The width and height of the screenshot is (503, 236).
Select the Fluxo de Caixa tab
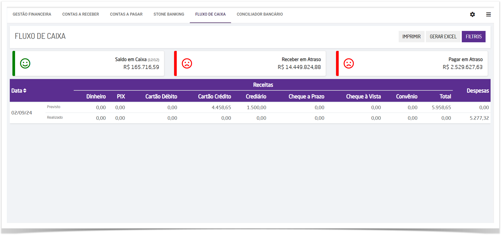pyautogui.click(x=210, y=14)
